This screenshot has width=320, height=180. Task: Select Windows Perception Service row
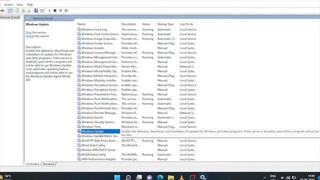coord(136,85)
